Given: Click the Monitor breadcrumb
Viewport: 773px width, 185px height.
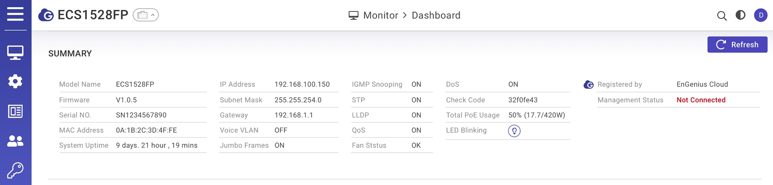Looking at the screenshot, I should click(x=380, y=15).
